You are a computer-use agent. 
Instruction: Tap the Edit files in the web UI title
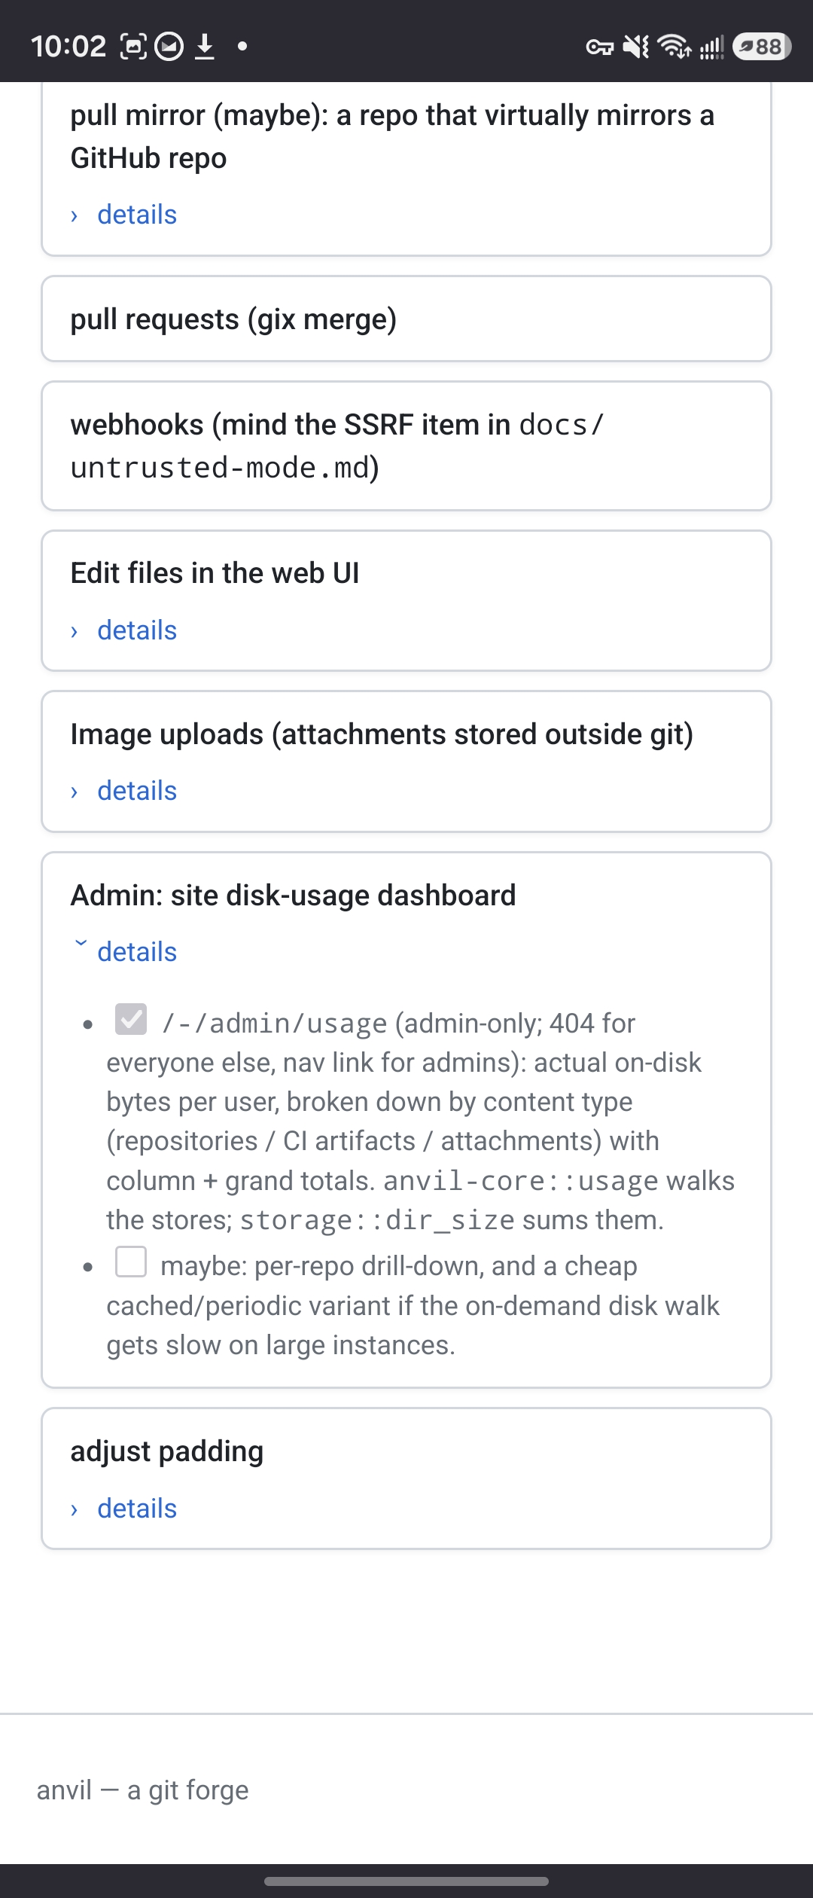tap(215, 573)
